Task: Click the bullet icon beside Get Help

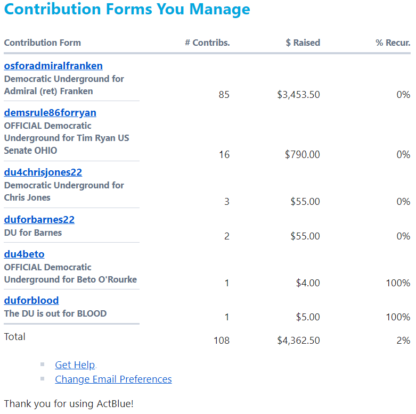Action: [x=43, y=365]
